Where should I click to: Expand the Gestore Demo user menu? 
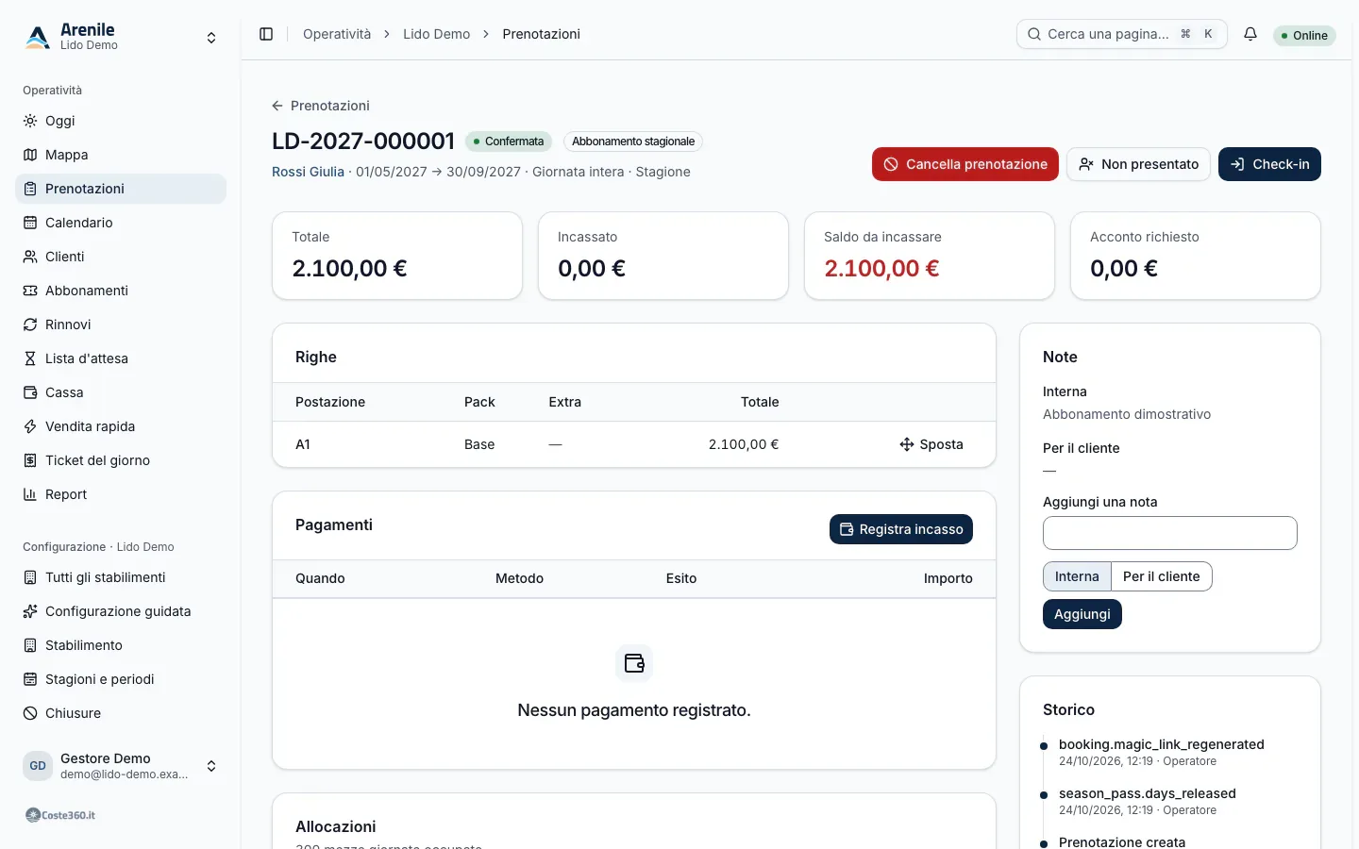click(121, 766)
